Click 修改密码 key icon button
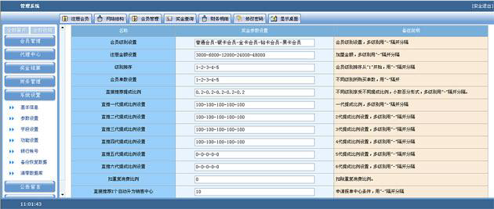 (x=250, y=19)
